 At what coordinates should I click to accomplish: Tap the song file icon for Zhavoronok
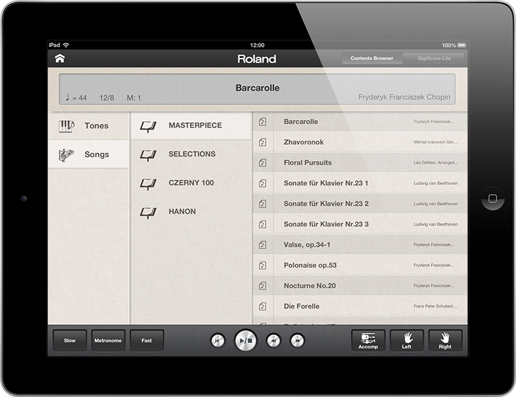263,142
